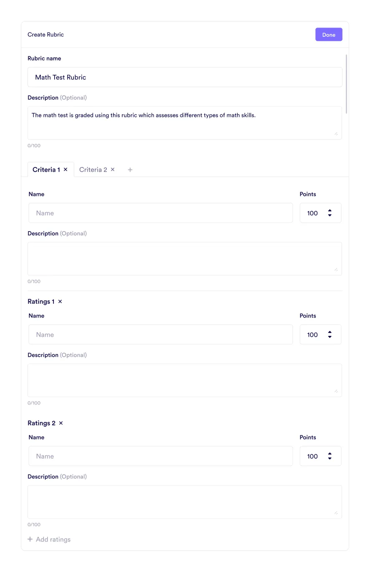Delete the Ratings 1 section

point(60,301)
